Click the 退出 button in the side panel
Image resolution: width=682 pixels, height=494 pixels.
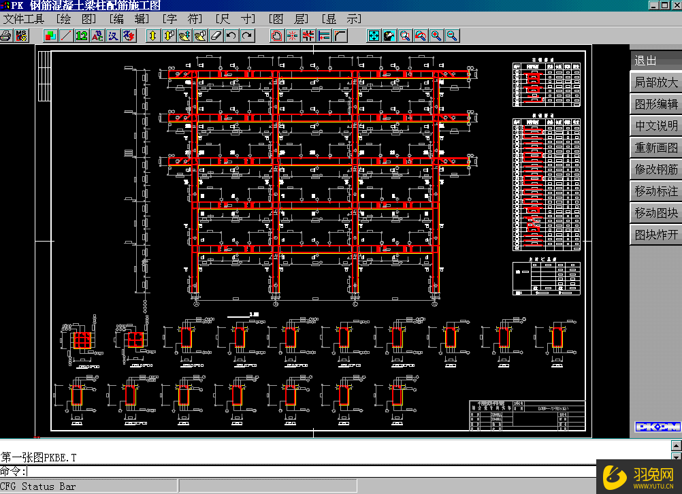tap(655, 61)
